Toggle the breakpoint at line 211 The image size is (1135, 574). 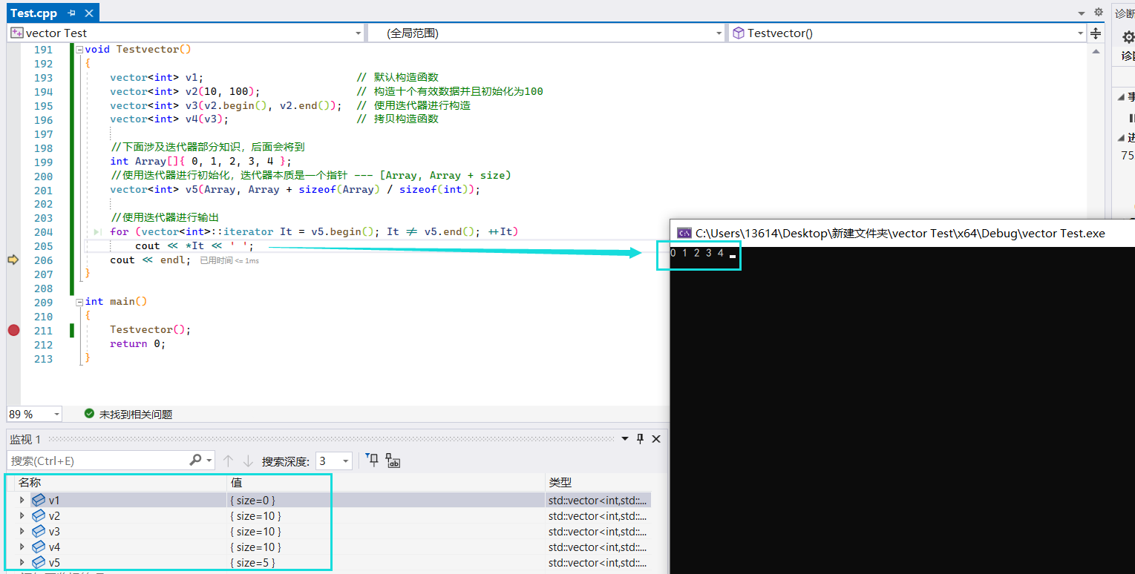click(x=13, y=330)
